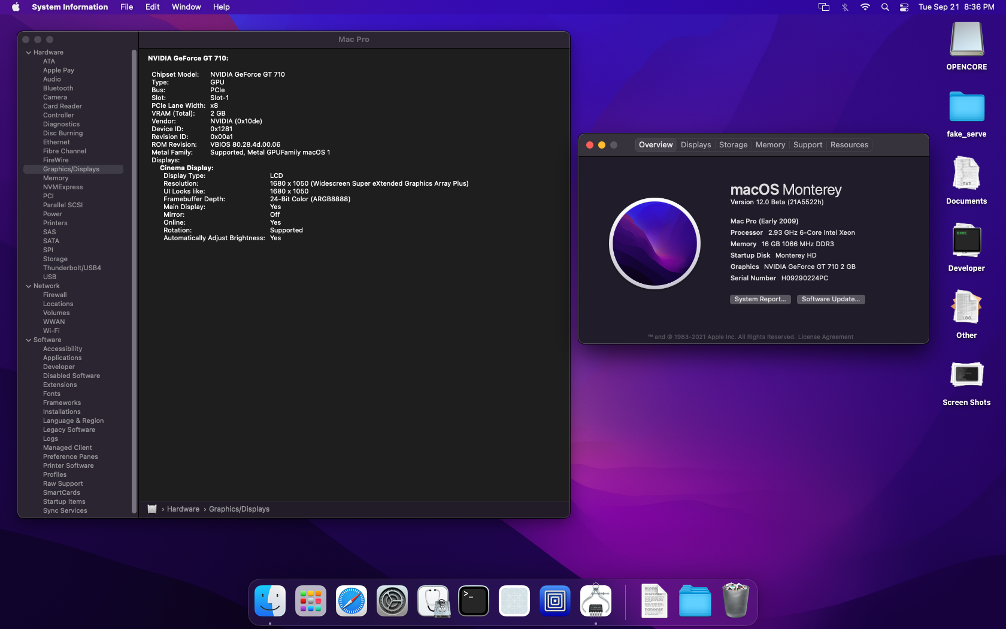1006x629 pixels.
Task: Click Hardware in the path bar
Action: [x=183, y=509]
